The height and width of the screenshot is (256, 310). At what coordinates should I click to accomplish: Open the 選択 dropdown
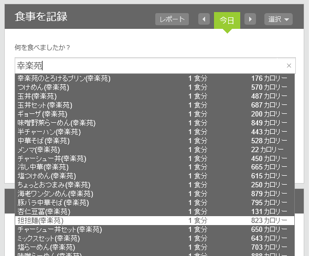(279, 19)
